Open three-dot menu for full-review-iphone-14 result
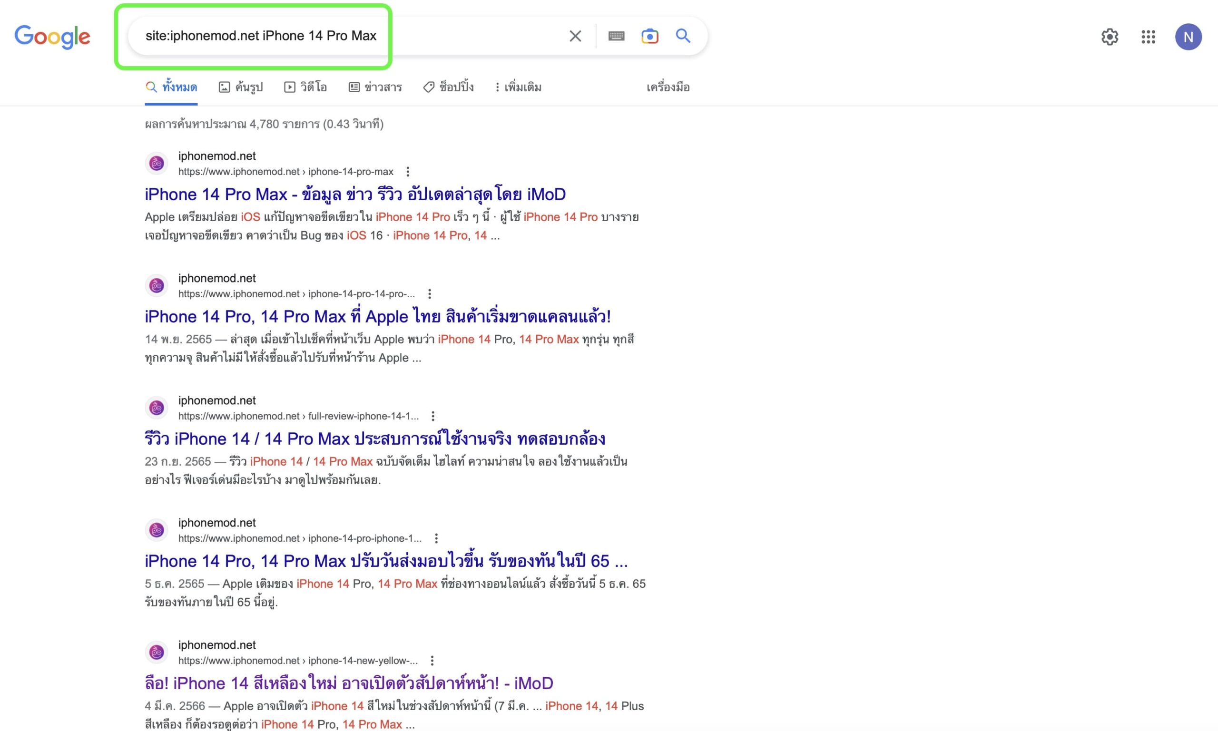 pos(432,416)
